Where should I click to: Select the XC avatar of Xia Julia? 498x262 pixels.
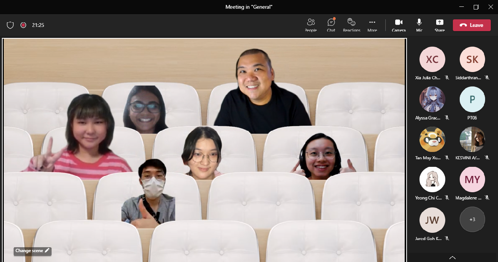coord(432,60)
